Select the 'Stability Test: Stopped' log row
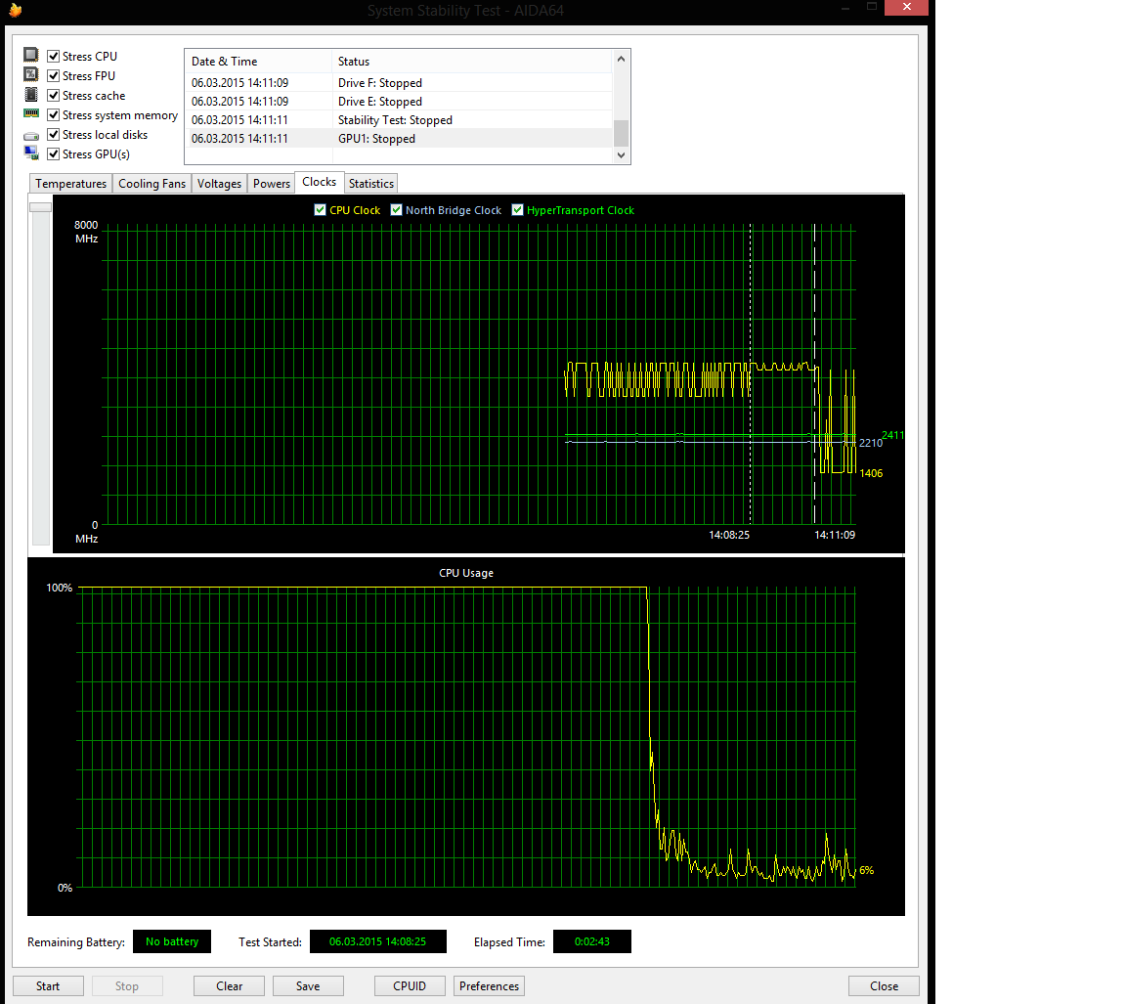The width and height of the screenshot is (1126, 1004). pyautogui.click(x=399, y=120)
